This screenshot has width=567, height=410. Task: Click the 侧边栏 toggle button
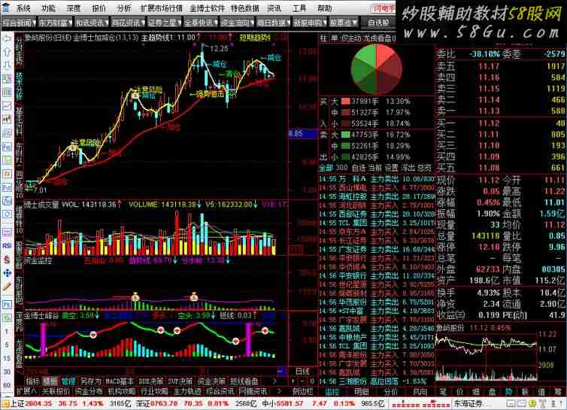click(302, 391)
